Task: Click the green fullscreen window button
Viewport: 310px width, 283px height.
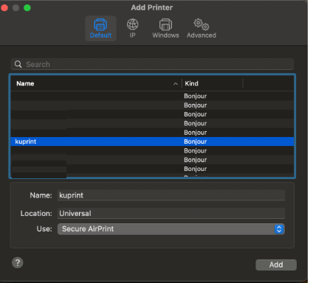Action: pos(27,8)
